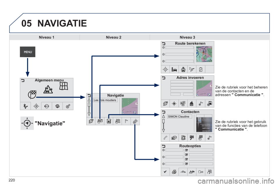Tap the back arrow in Algemeen menu
This screenshot has height=186, width=279.
23,81
